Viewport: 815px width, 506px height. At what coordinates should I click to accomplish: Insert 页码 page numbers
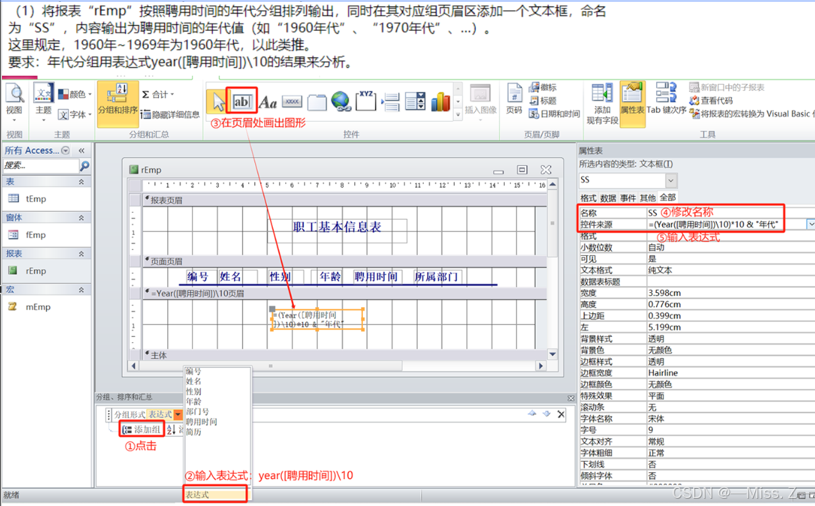point(515,100)
